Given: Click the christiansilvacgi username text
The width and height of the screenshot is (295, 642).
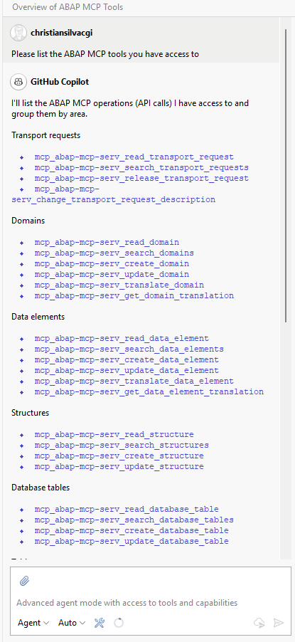Looking at the screenshot, I should coord(61,33).
